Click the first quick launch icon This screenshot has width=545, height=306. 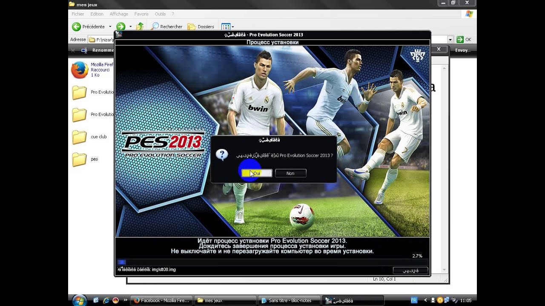(96, 300)
